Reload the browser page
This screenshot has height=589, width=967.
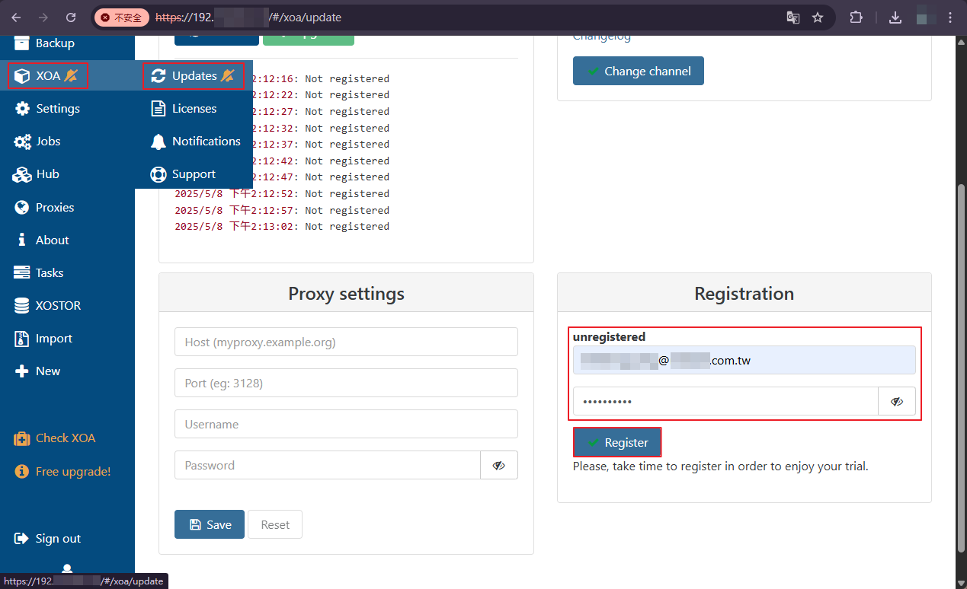71,17
